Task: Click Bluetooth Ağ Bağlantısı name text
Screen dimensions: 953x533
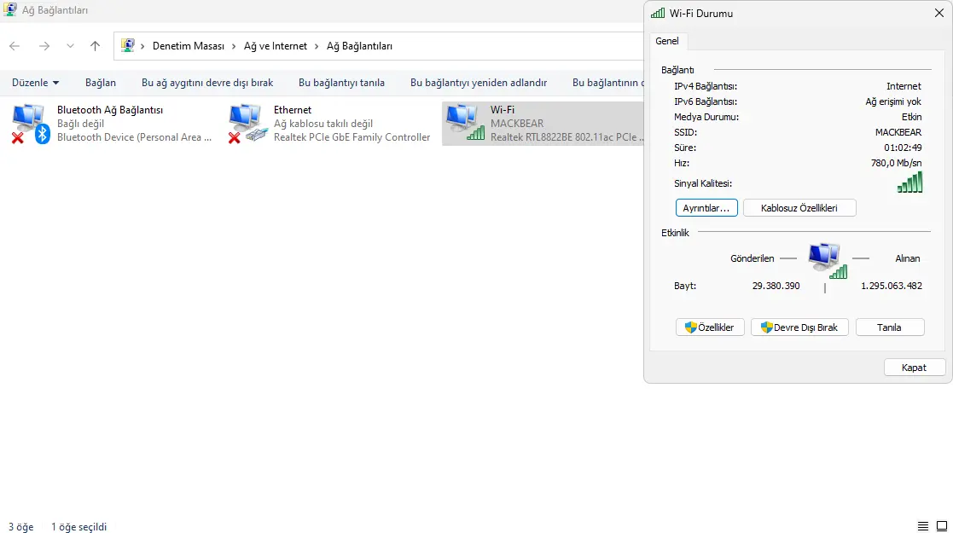Action: pyautogui.click(x=110, y=110)
